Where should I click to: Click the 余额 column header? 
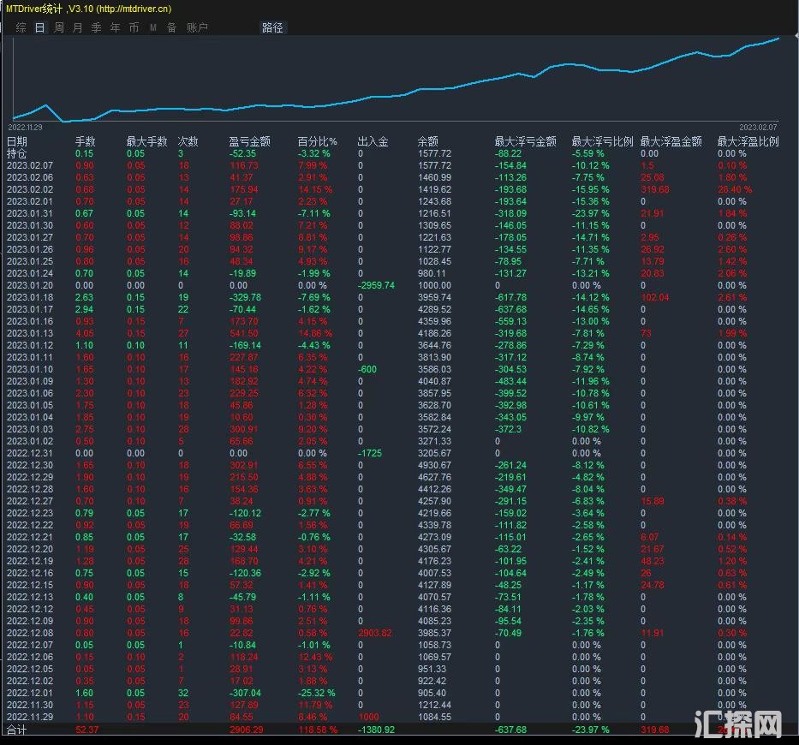point(428,141)
